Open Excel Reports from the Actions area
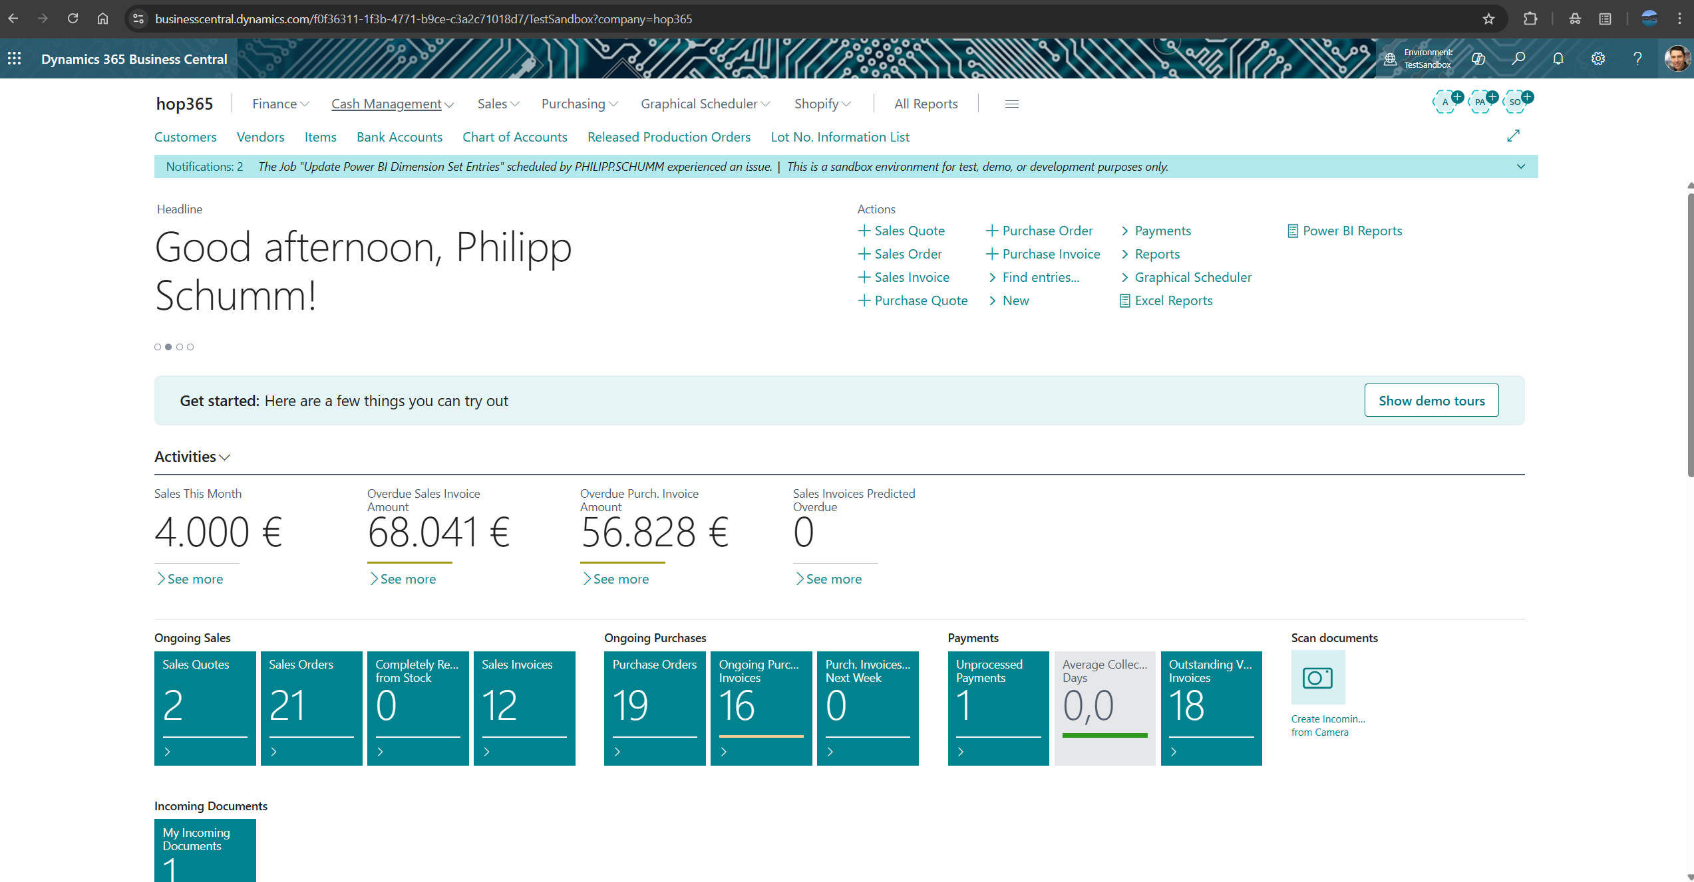1694x882 pixels. click(x=1173, y=300)
